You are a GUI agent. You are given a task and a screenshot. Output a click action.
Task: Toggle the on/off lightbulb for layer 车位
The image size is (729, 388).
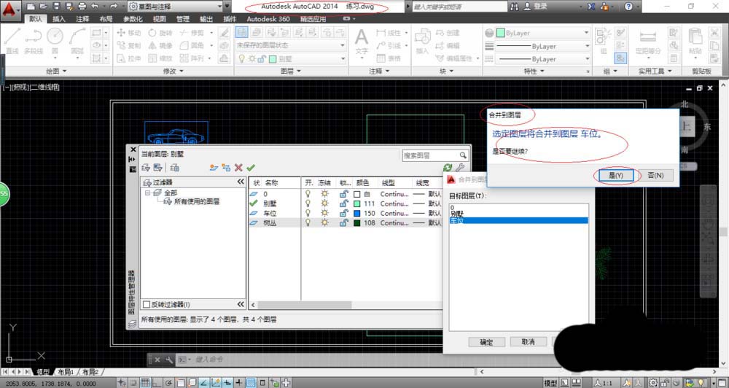tap(308, 214)
